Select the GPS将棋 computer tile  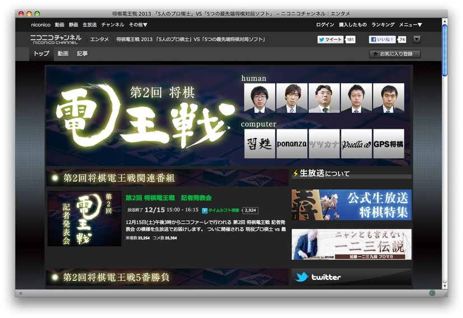click(388, 144)
